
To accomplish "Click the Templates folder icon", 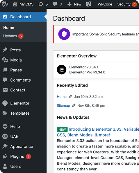I will coord(5,113).
